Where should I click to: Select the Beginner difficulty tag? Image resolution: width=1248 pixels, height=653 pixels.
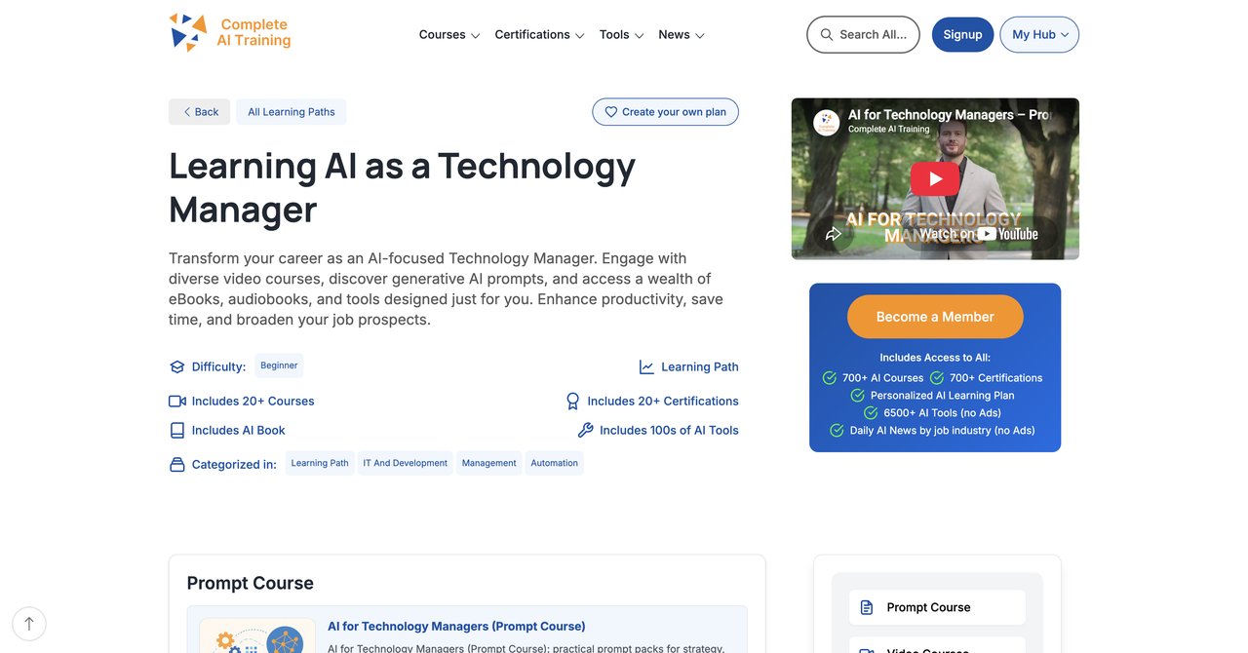[279, 365]
